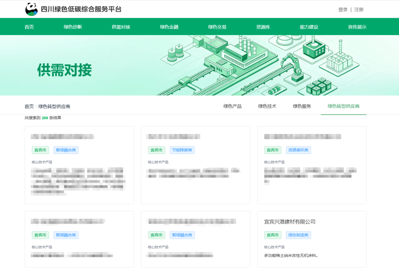Switch to the 绿色产品 tab
Image resolution: width=399 pixels, height=272 pixels.
click(233, 106)
